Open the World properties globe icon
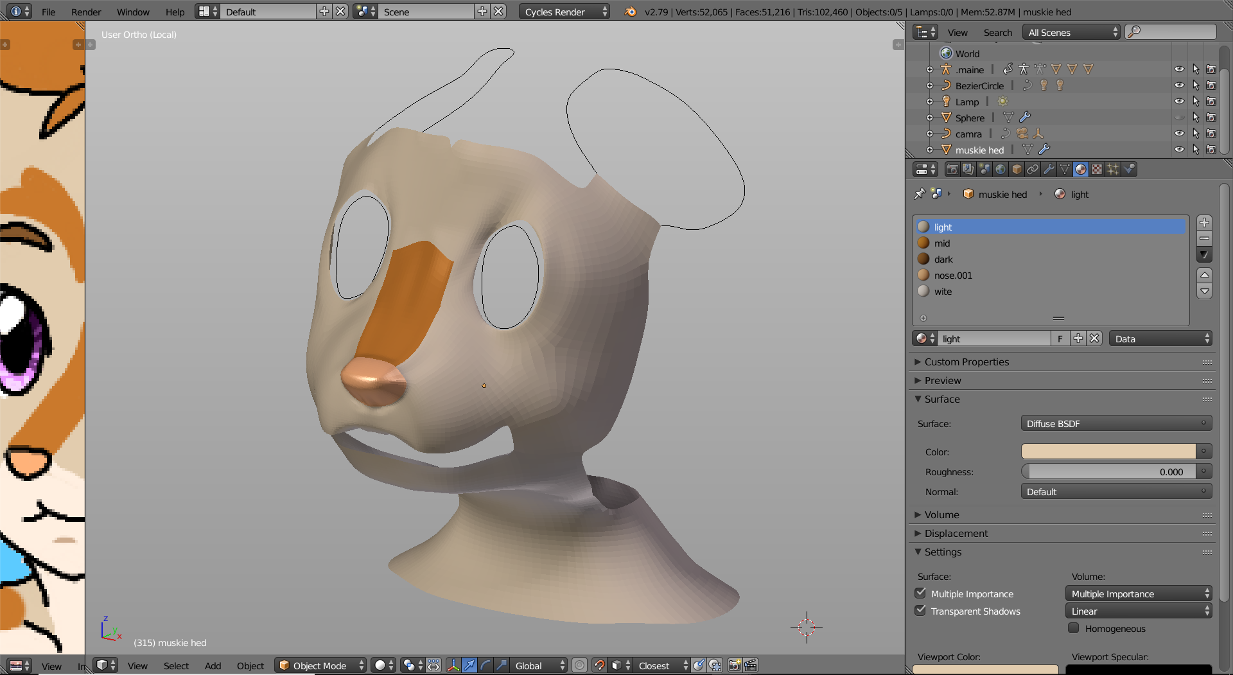This screenshot has height=675, width=1233. coord(1001,170)
